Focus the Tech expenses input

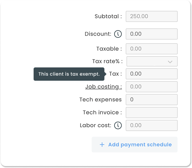[152, 100]
